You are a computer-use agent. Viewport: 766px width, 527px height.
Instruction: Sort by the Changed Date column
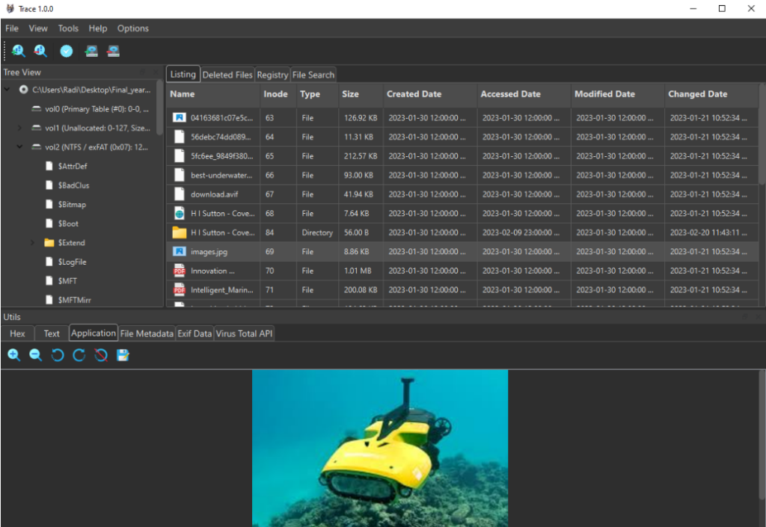(x=711, y=94)
